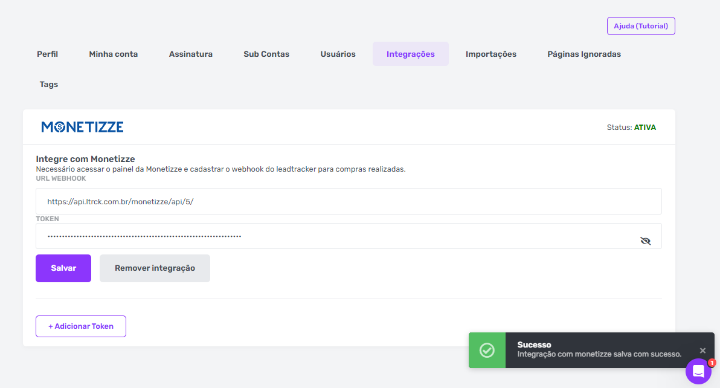Image resolution: width=720 pixels, height=388 pixels.
Task: Open the chat support bubble icon
Action: click(698, 371)
